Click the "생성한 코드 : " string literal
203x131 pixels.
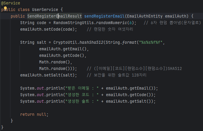pyautogui.click(x=82, y=95)
